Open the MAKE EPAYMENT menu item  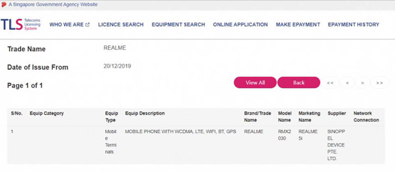tap(298, 25)
